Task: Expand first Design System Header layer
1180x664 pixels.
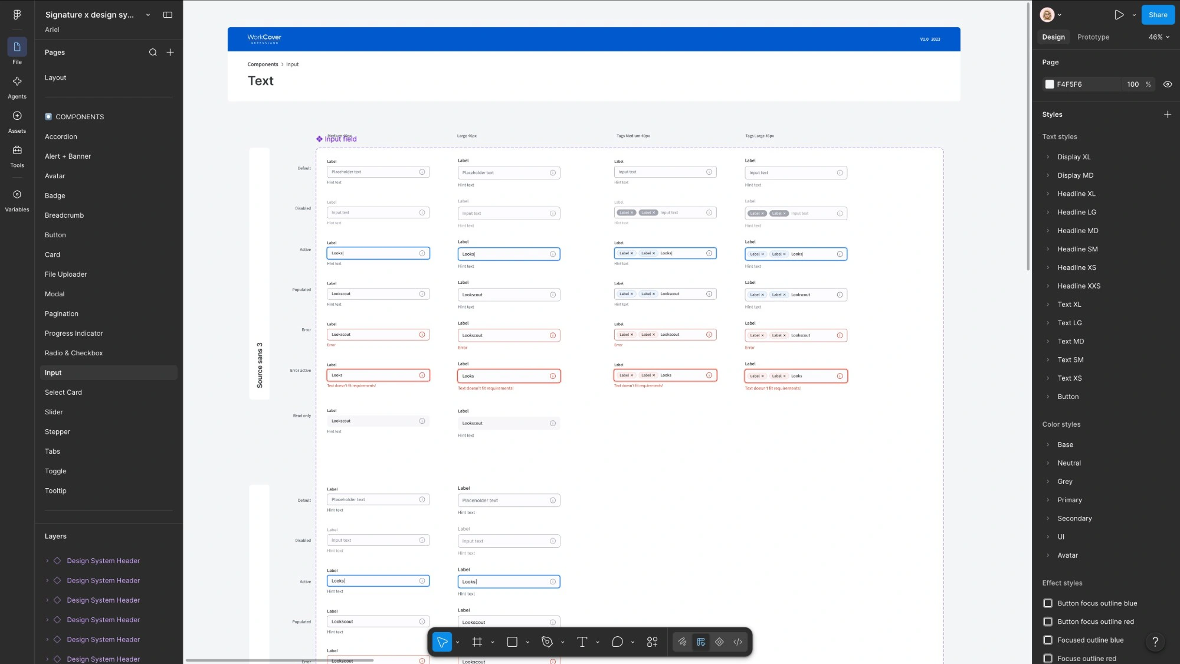Action: pos(47,561)
